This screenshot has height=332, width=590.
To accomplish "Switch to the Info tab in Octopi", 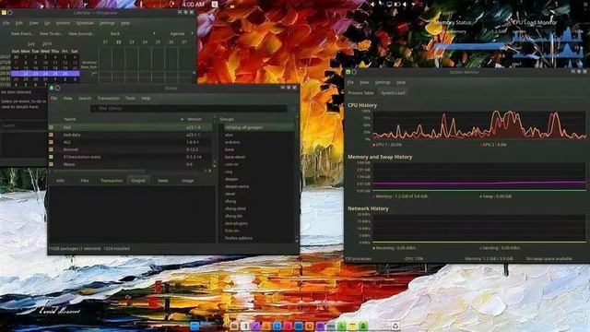I will pyautogui.click(x=60, y=181).
